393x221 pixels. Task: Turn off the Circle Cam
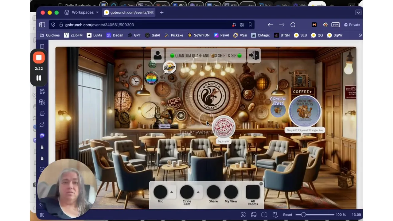pos(187,192)
